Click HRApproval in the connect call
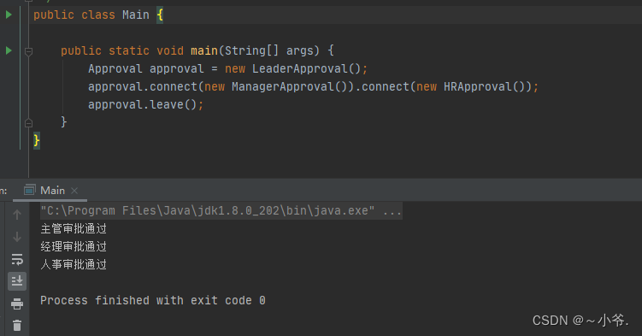Viewport: 642px width, 336px height. tap(485, 86)
